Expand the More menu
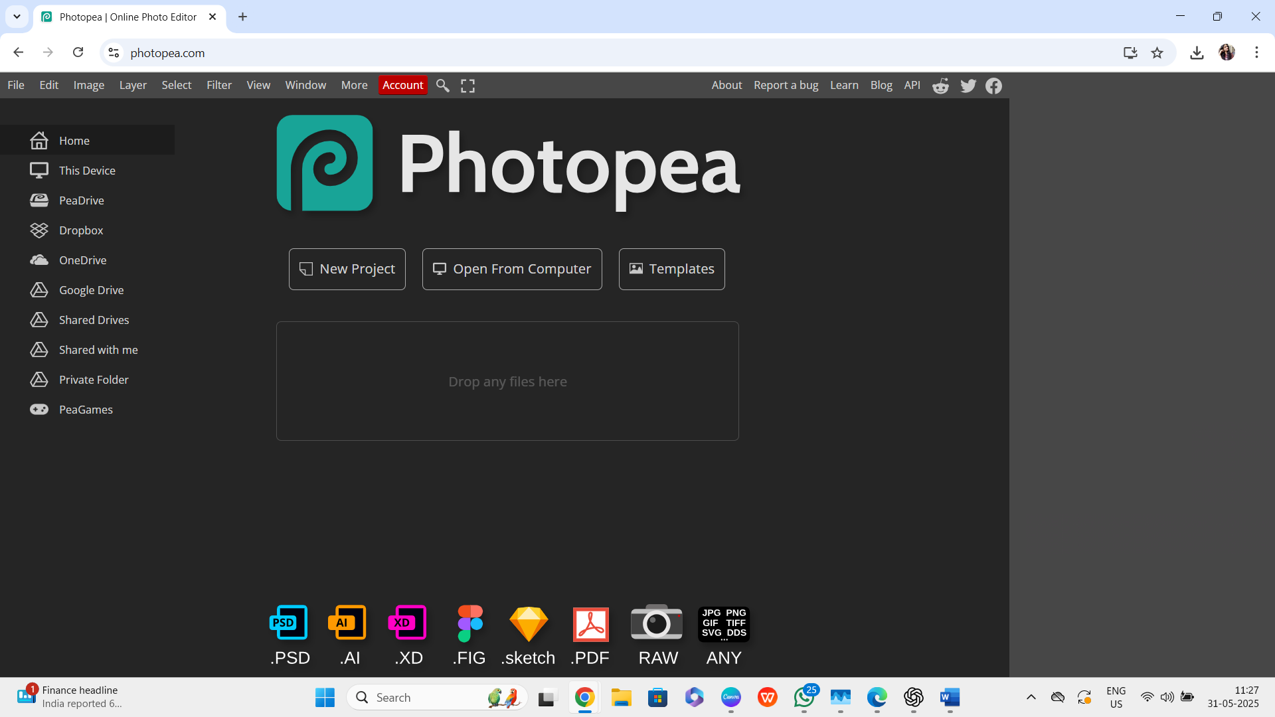1275x717 pixels. click(x=354, y=85)
